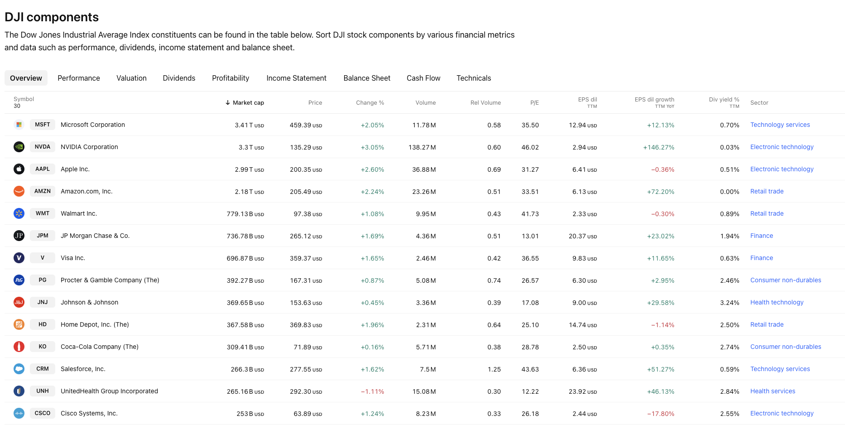The image size is (845, 425).
Task: Click the Amazon logo icon
Action: tap(19, 191)
